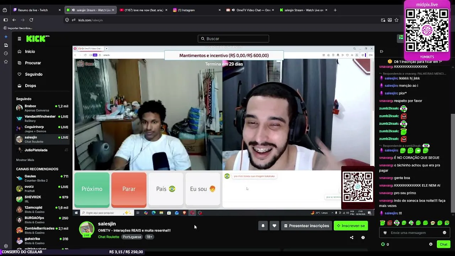Screen dimensions: 455x256
Task: Open favorites star in sidebar
Action: pyautogui.click(x=6, y=62)
